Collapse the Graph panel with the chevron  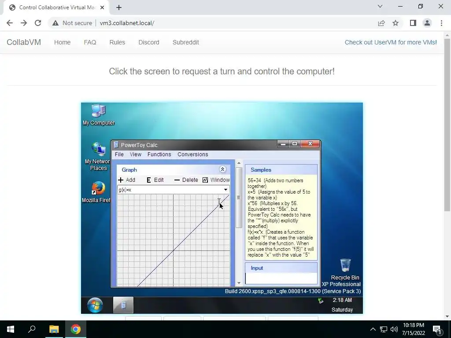pos(222,169)
